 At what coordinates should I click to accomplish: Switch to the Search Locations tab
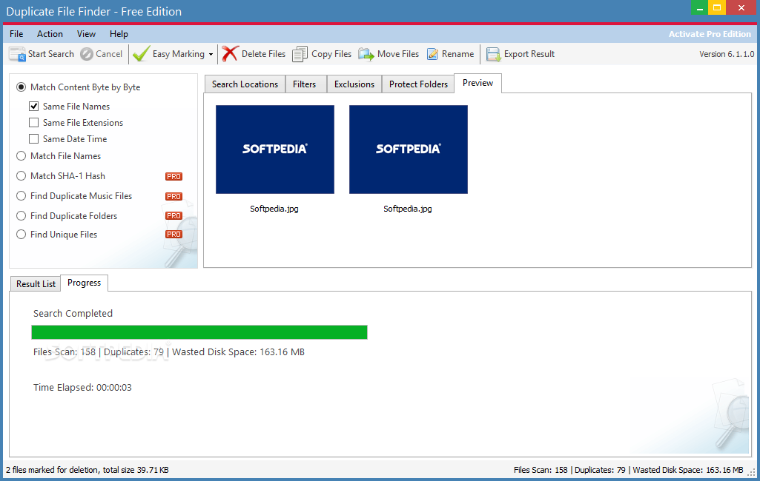[245, 84]
